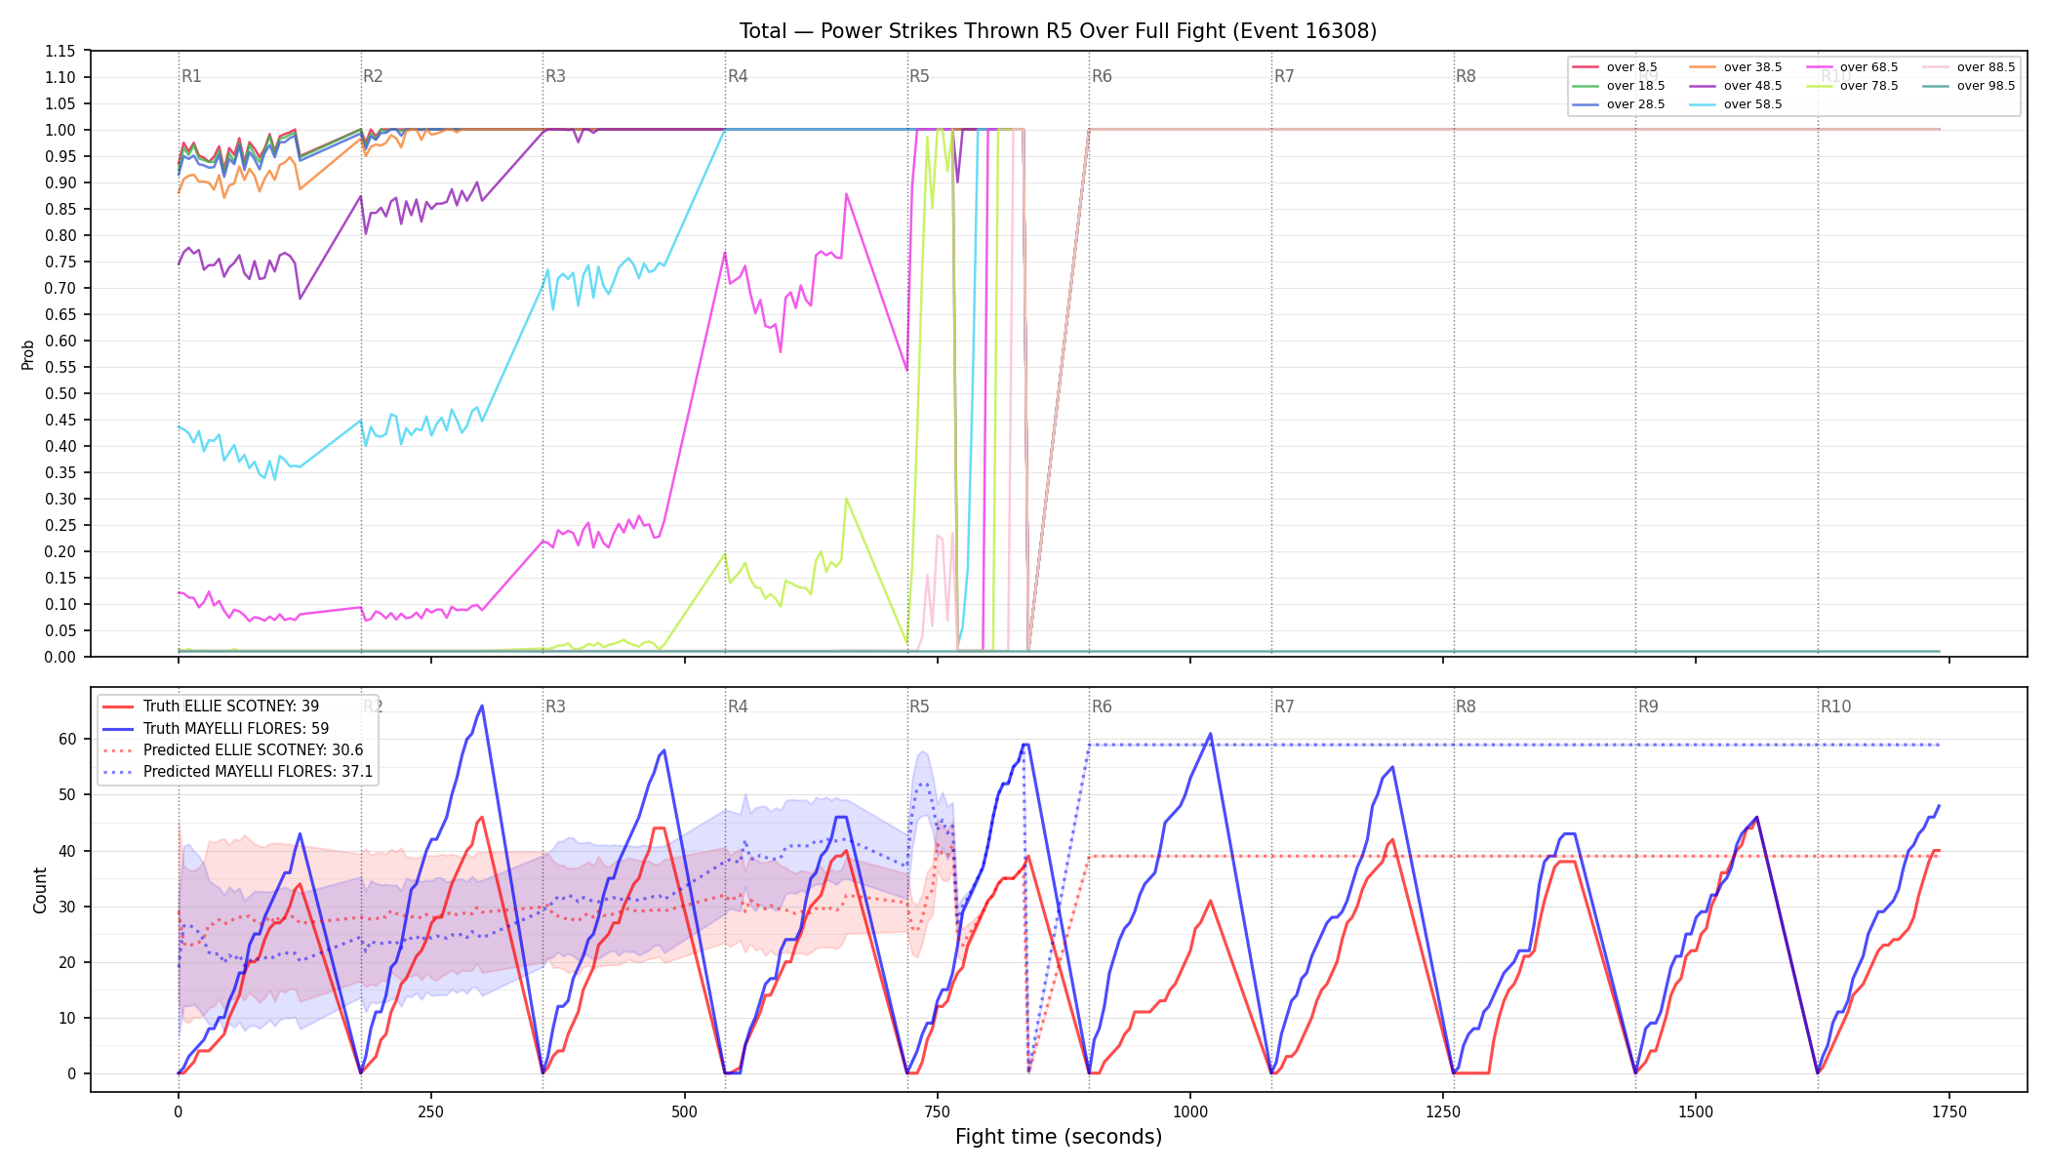Click the R3 round marker in the Count chart

tap(555, 707)
